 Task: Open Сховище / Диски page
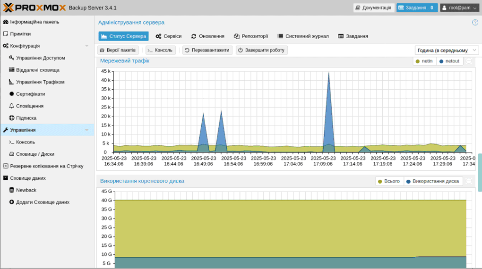(x=35, y=154)
